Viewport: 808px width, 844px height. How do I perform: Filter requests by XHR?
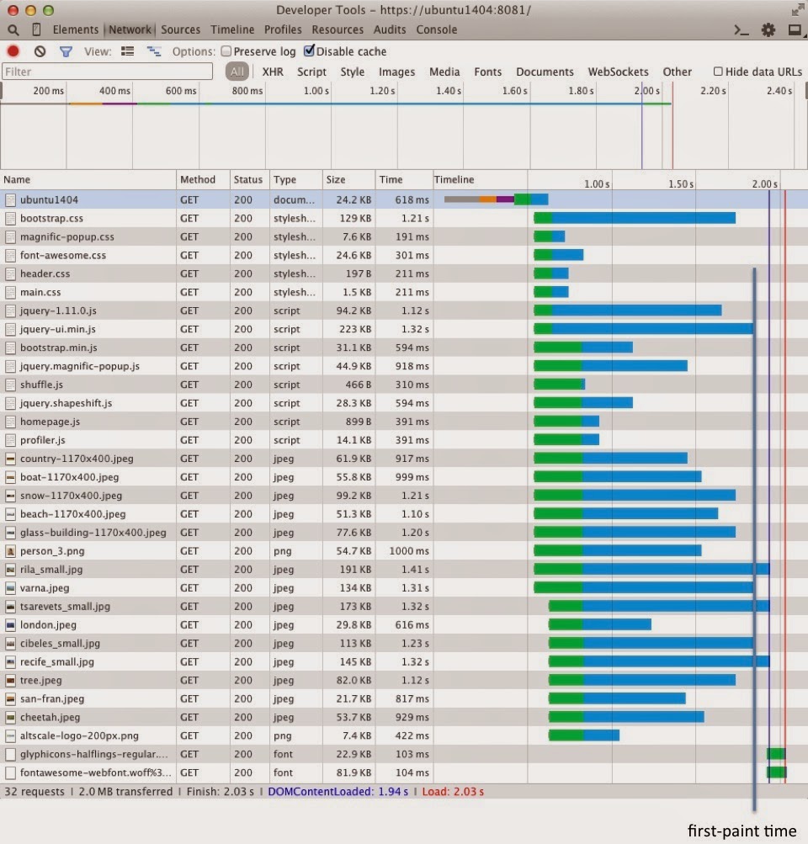pyautogui.click(x=273, y=72)
